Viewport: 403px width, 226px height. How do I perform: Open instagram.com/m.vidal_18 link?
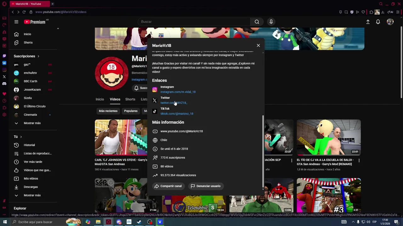click(x=178, y=92)
